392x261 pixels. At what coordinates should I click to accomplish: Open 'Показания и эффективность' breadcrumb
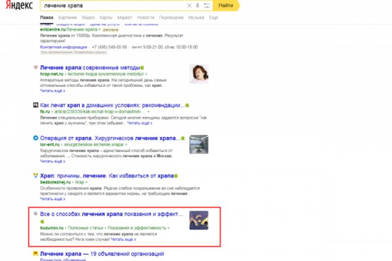tap(137, 228)
